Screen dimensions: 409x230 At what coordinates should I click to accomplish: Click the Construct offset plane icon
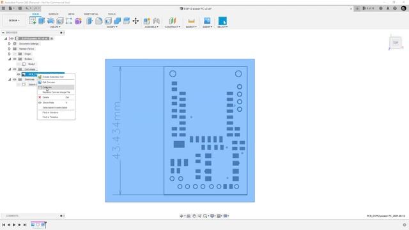click(173, 21)
